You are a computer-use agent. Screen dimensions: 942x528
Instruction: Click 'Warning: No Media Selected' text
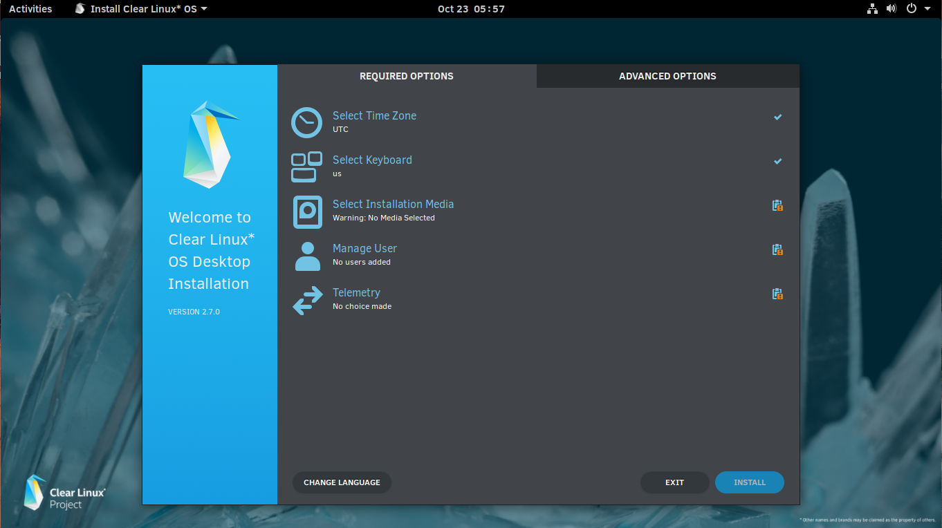[x=384, y=218]
